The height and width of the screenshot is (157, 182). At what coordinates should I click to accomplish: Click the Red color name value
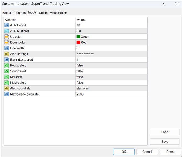click(x=84, y=42)
